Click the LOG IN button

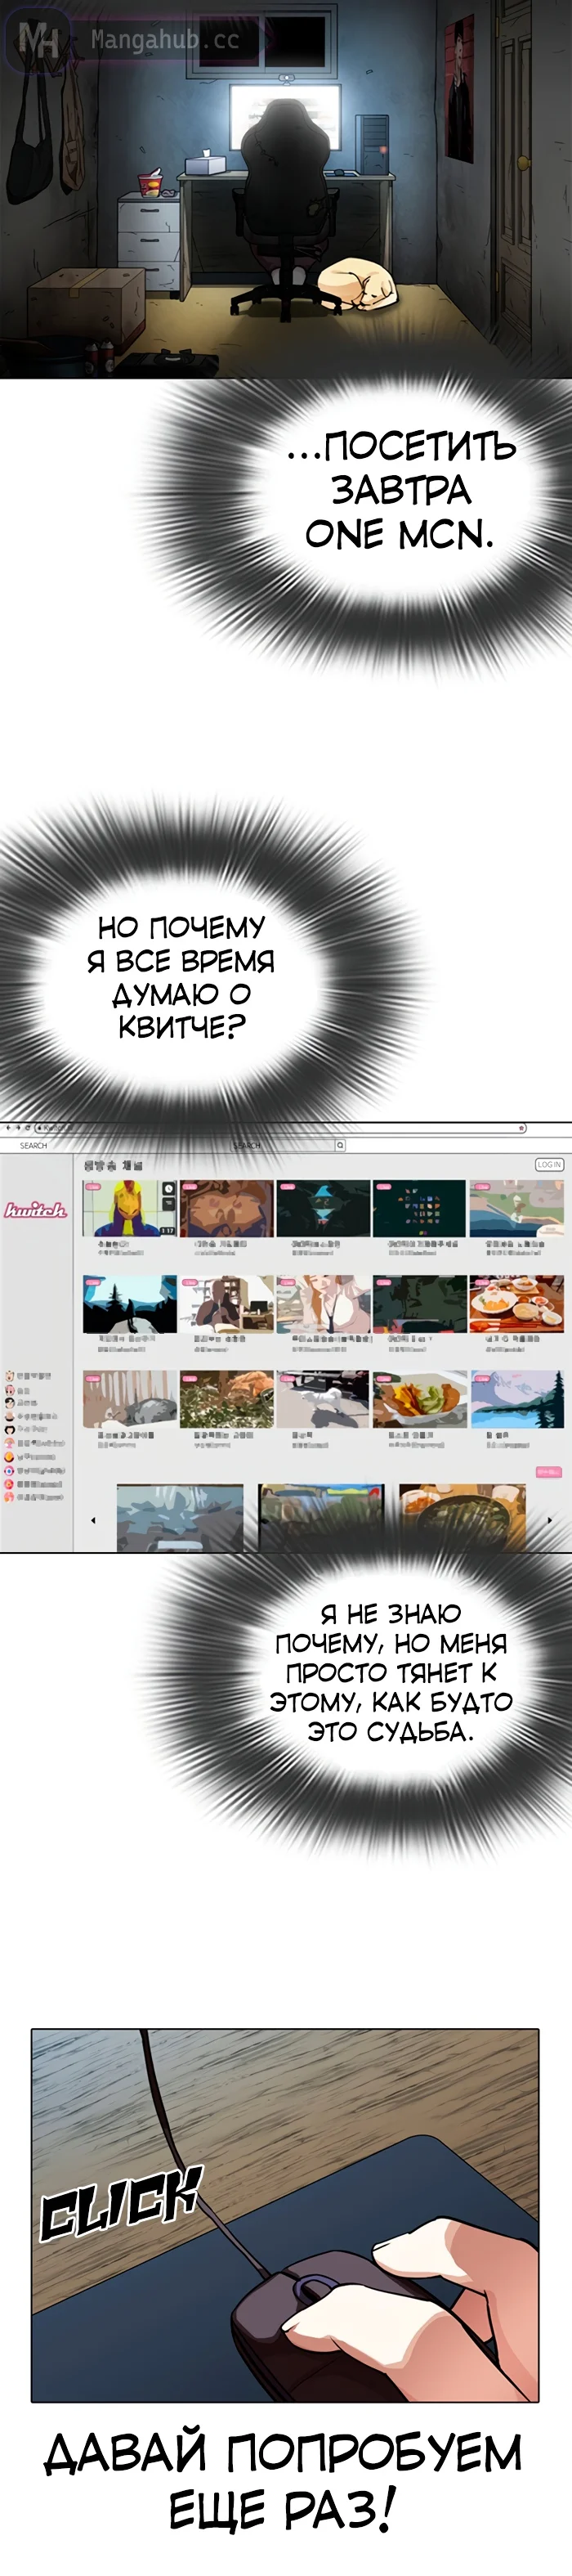coord(549,1164)
